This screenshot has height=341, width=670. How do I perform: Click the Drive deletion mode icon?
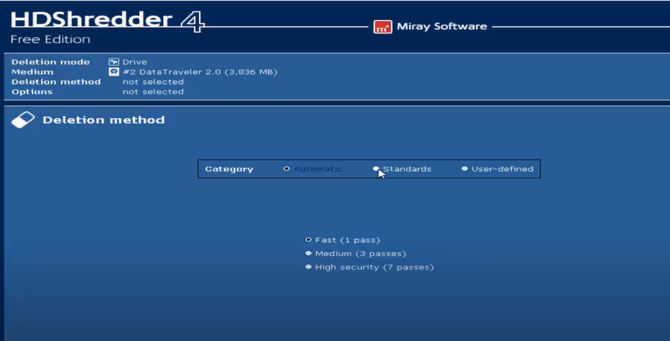coord(113,62)
